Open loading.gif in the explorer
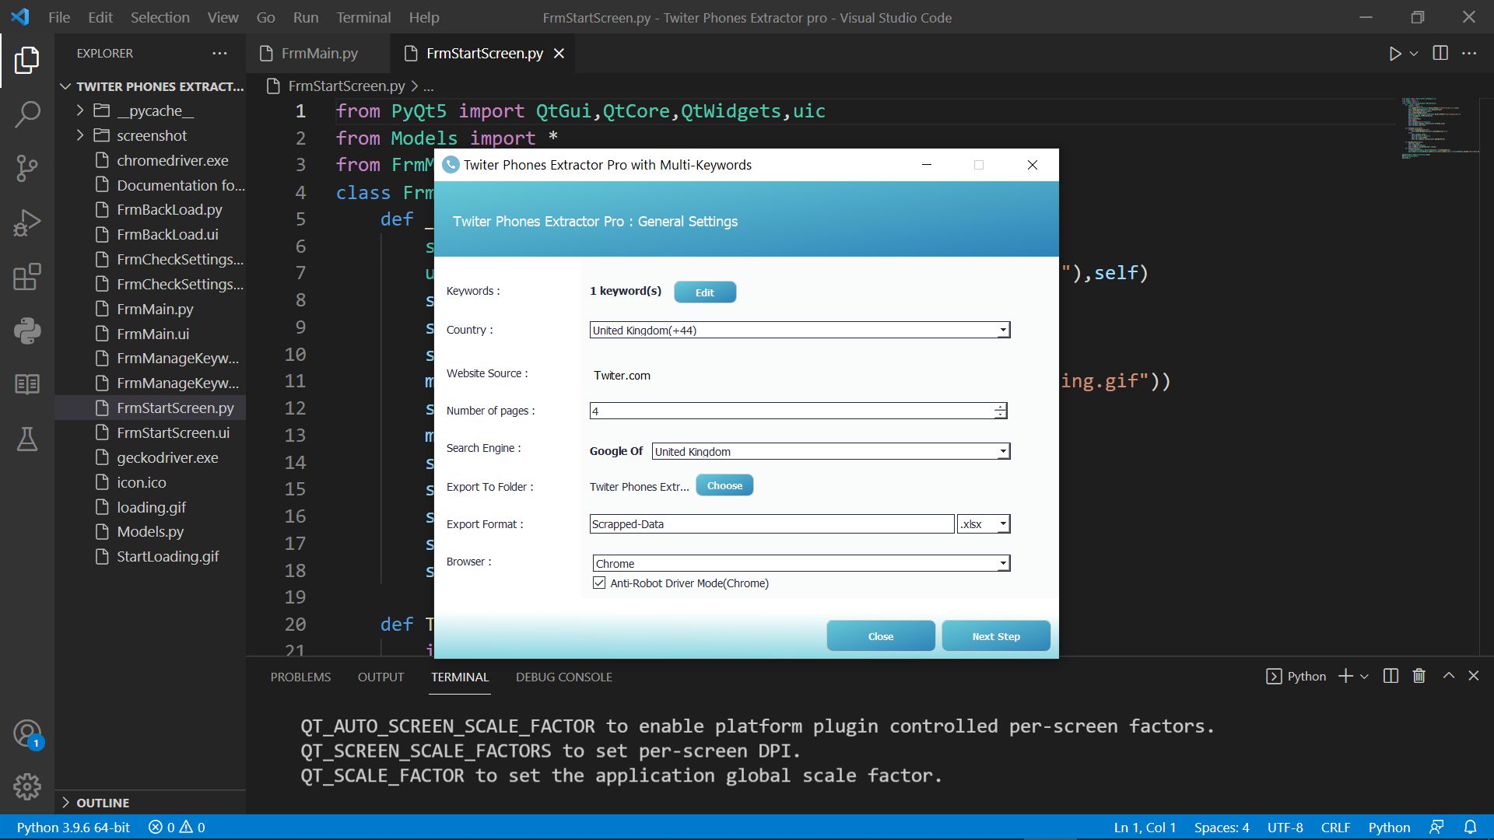Screen dimensions: 1494x840 tap(151, 507)
